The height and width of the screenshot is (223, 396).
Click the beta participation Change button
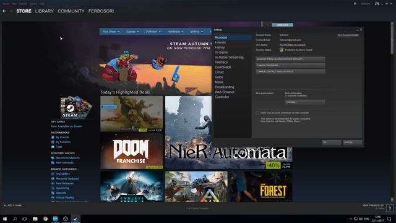(x=305, y=102)
